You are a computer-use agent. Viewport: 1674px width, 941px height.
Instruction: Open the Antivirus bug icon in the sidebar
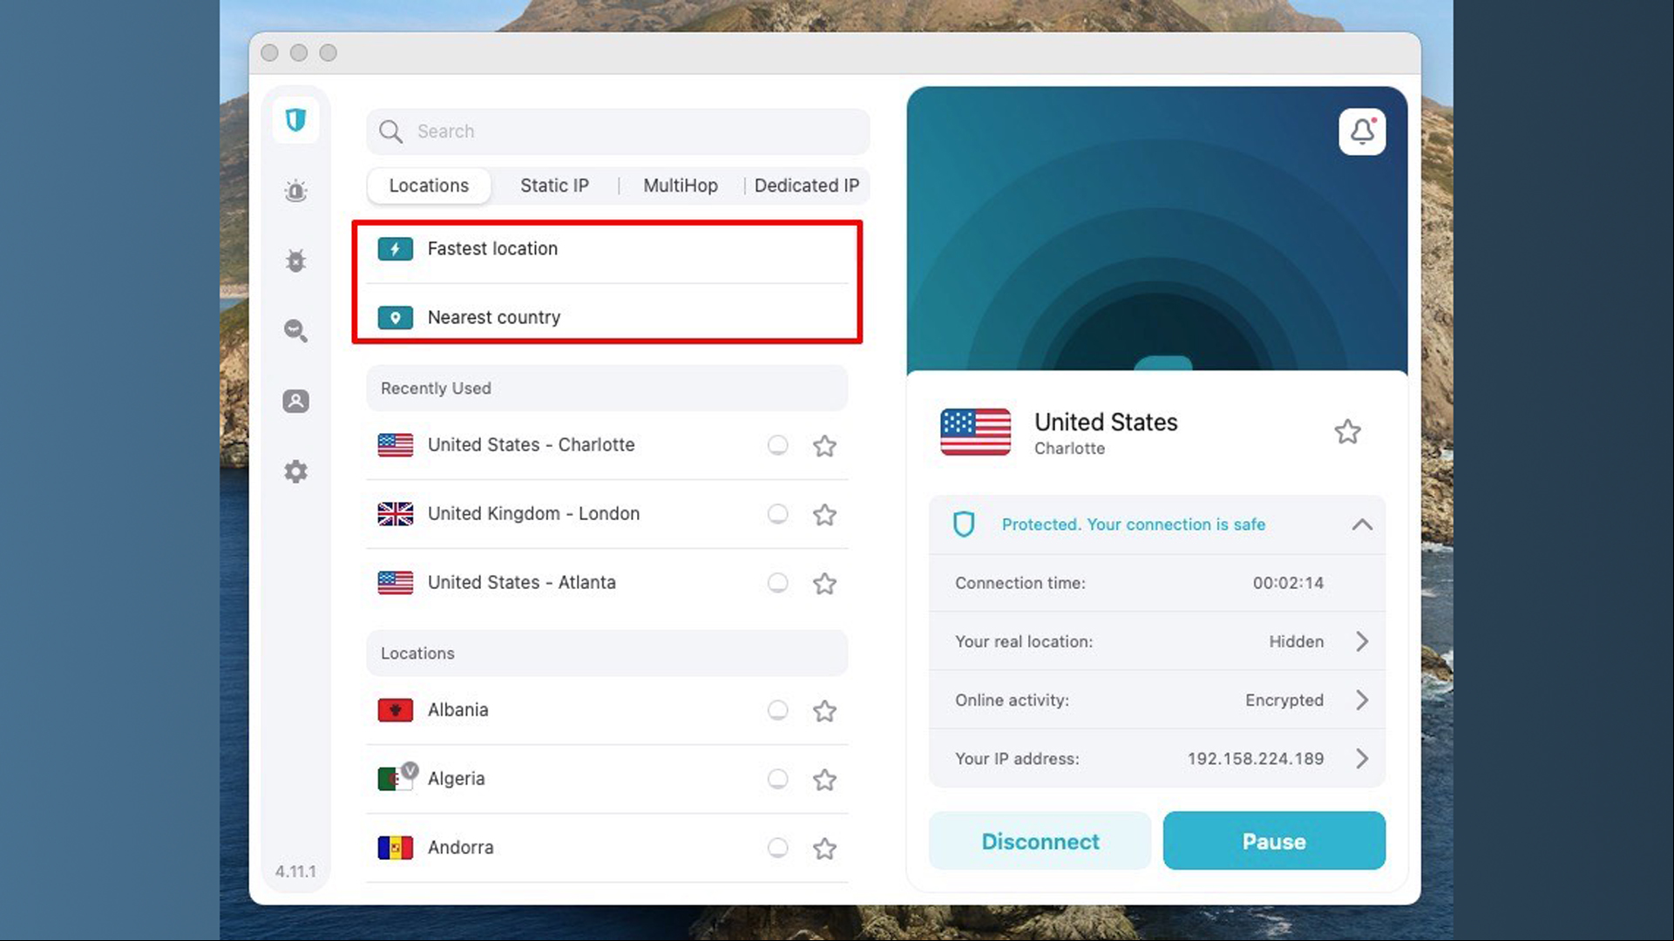tap(295, 261)
